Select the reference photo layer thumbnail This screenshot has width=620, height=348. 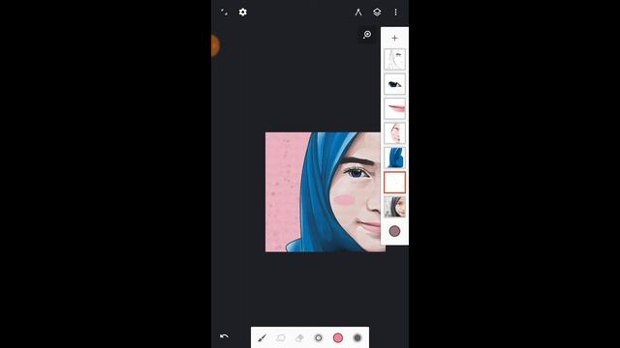394,206
